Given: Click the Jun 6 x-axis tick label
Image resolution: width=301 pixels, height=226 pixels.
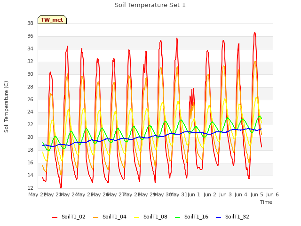Looking at the screenshot, I should (x=272, y=194).
